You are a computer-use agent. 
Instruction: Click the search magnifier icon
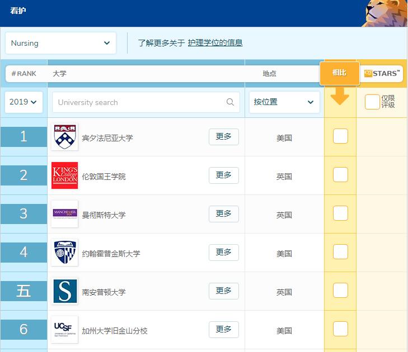(230, 102)
